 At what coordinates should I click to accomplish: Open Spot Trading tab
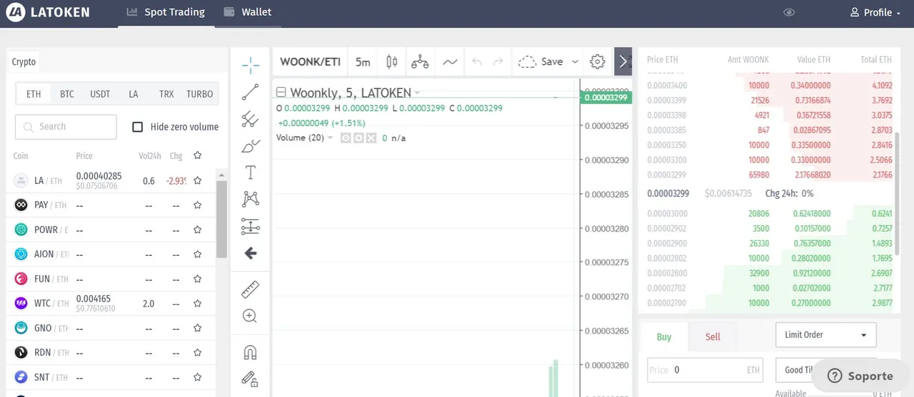point(166,12)
